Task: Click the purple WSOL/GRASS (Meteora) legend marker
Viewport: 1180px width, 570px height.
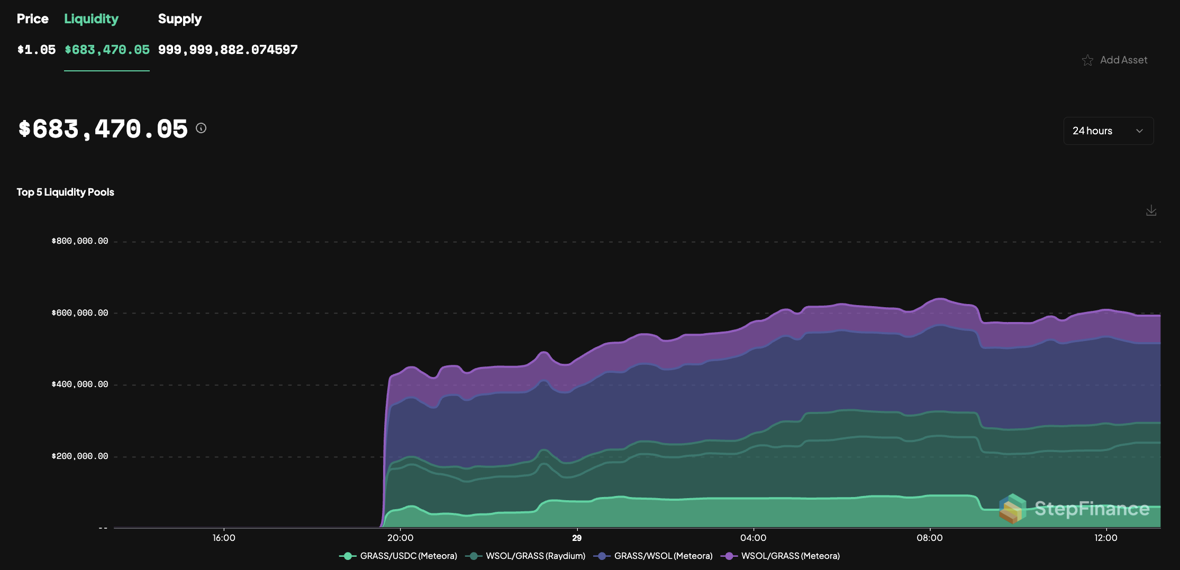Action: [x=729, y=556]
